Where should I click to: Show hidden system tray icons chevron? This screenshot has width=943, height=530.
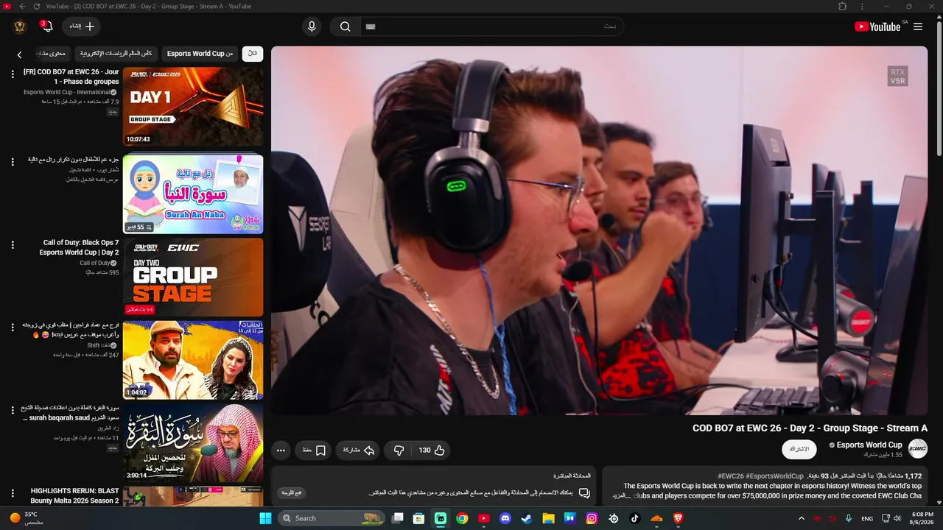coord(802,518)
